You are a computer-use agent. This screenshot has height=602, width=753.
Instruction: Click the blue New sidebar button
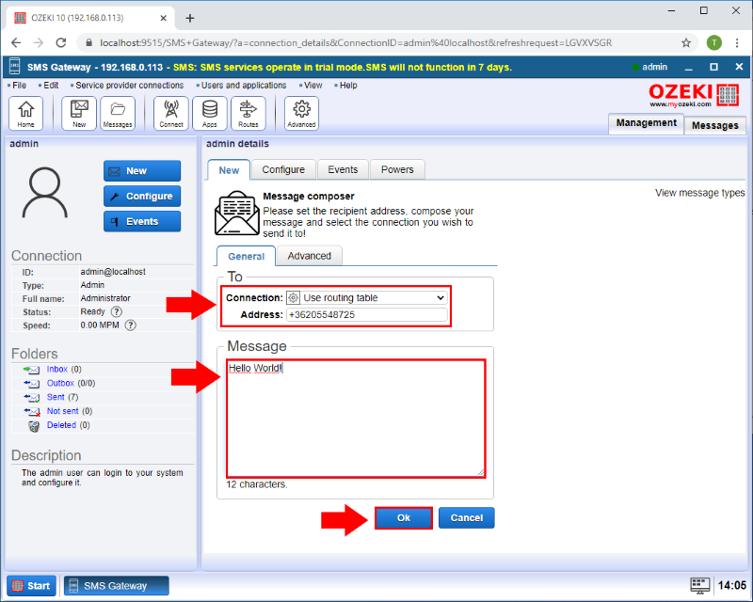click(x=142, y=171)
